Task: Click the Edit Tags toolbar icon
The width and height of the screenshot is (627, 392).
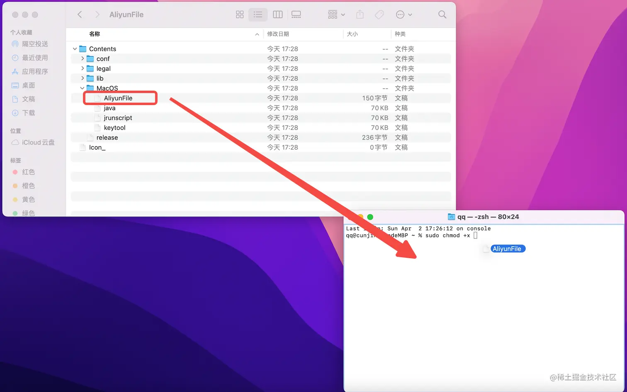Action: 379,14
